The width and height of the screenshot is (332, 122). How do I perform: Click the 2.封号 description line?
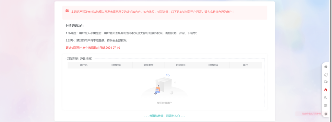click(96, 41)
